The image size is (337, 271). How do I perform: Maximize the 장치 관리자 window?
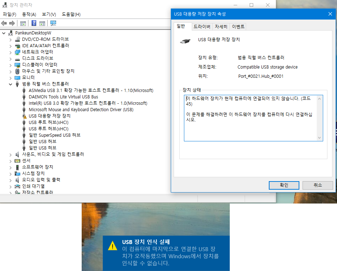(x=251, y=5)
